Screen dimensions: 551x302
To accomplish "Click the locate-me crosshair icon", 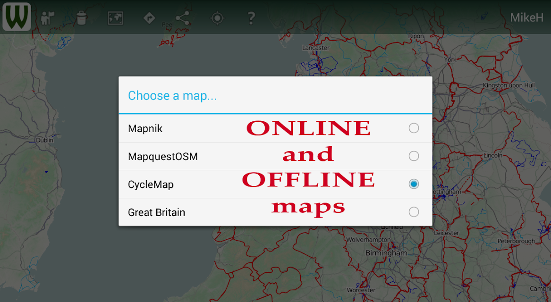I will pos(217,18).
